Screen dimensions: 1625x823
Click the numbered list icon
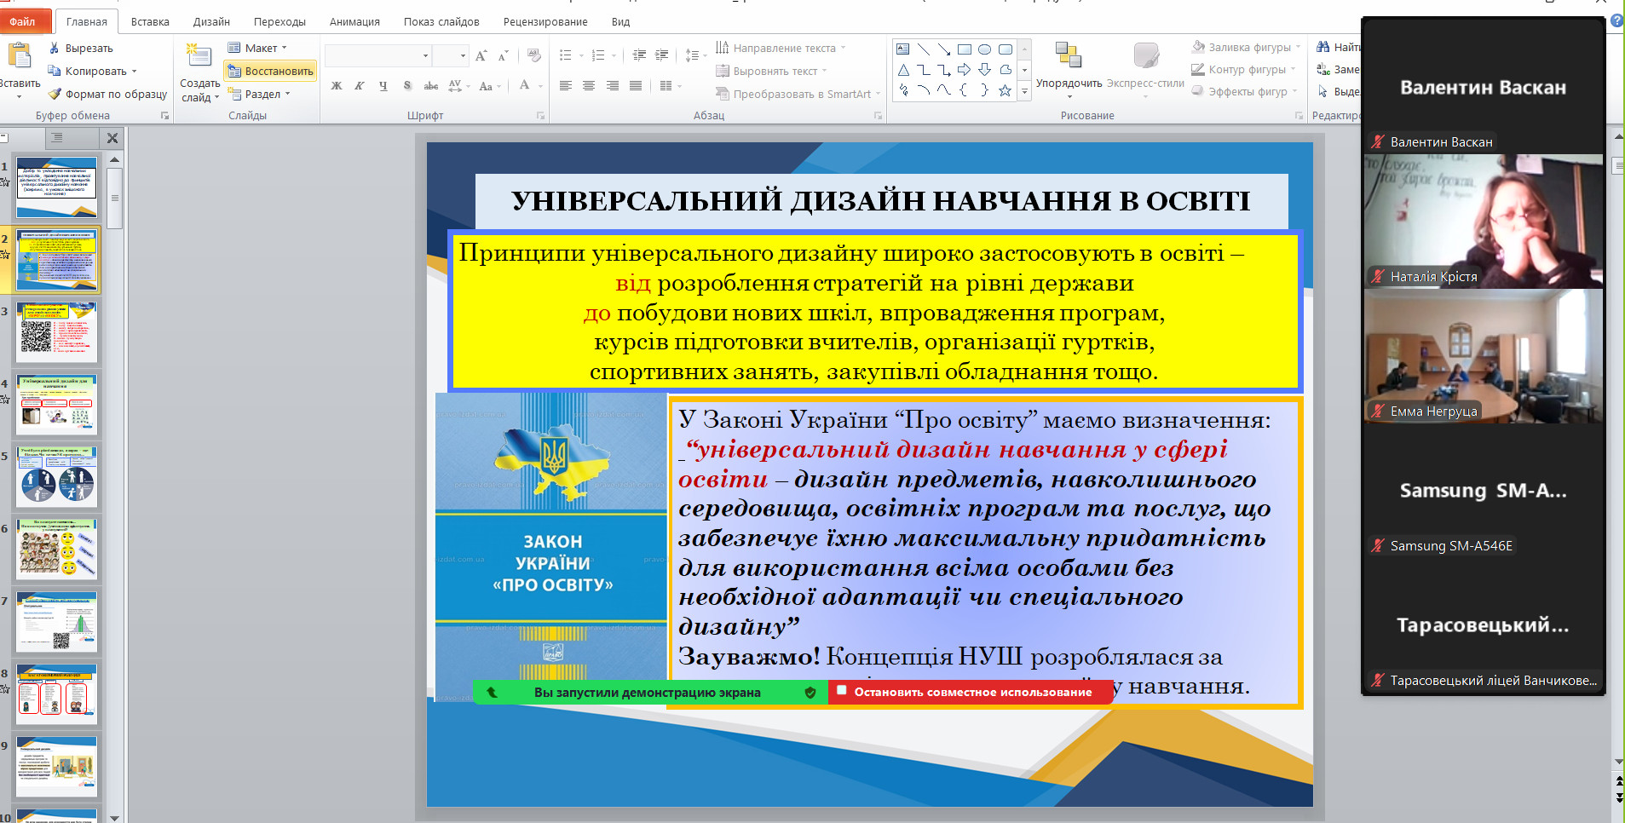point(598,55)
